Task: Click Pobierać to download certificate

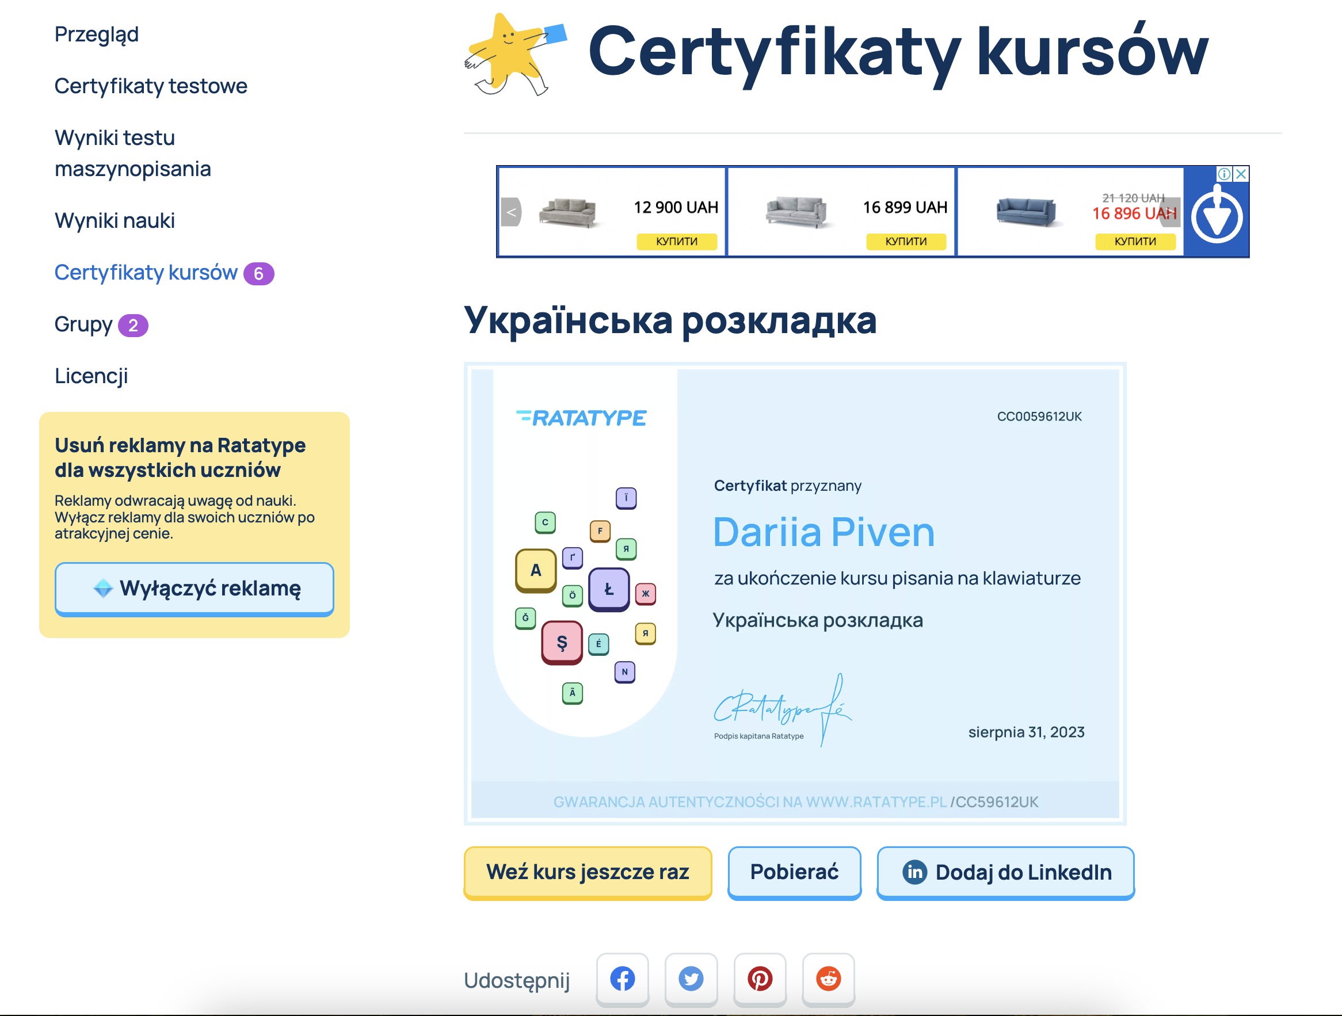Action: 794,872
